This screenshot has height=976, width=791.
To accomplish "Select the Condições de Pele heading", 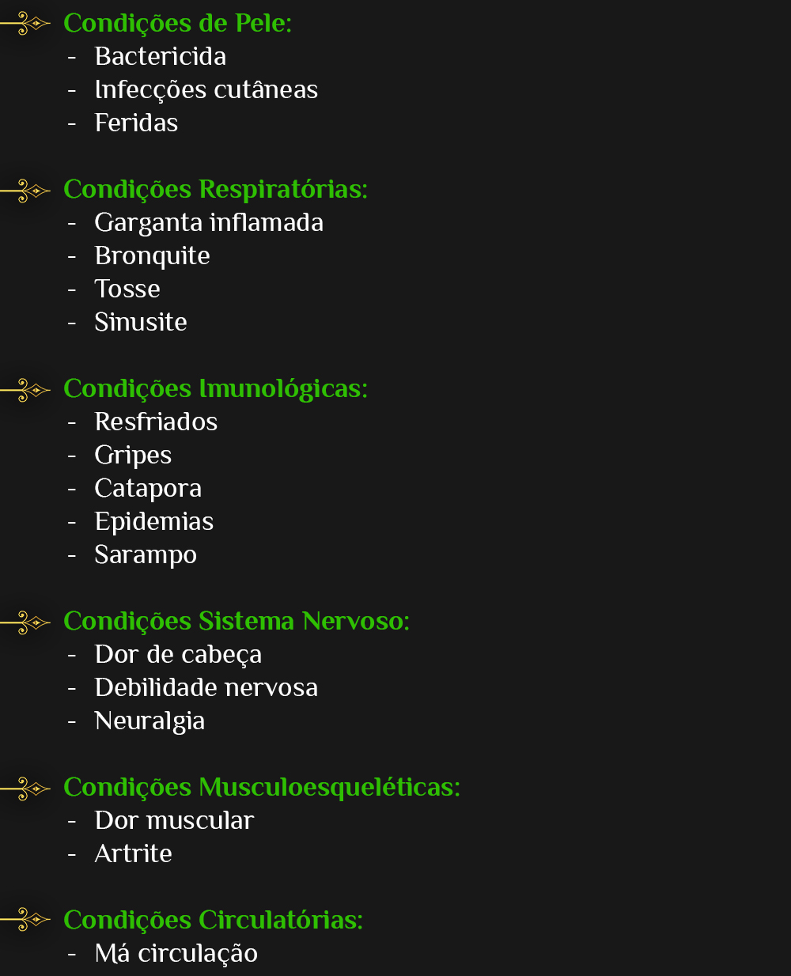I will coord(177,24).
